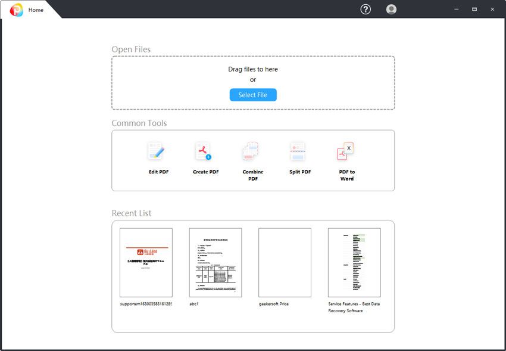
Task: Open the Service Features recovery software PDF
Action: pos(354,262)
